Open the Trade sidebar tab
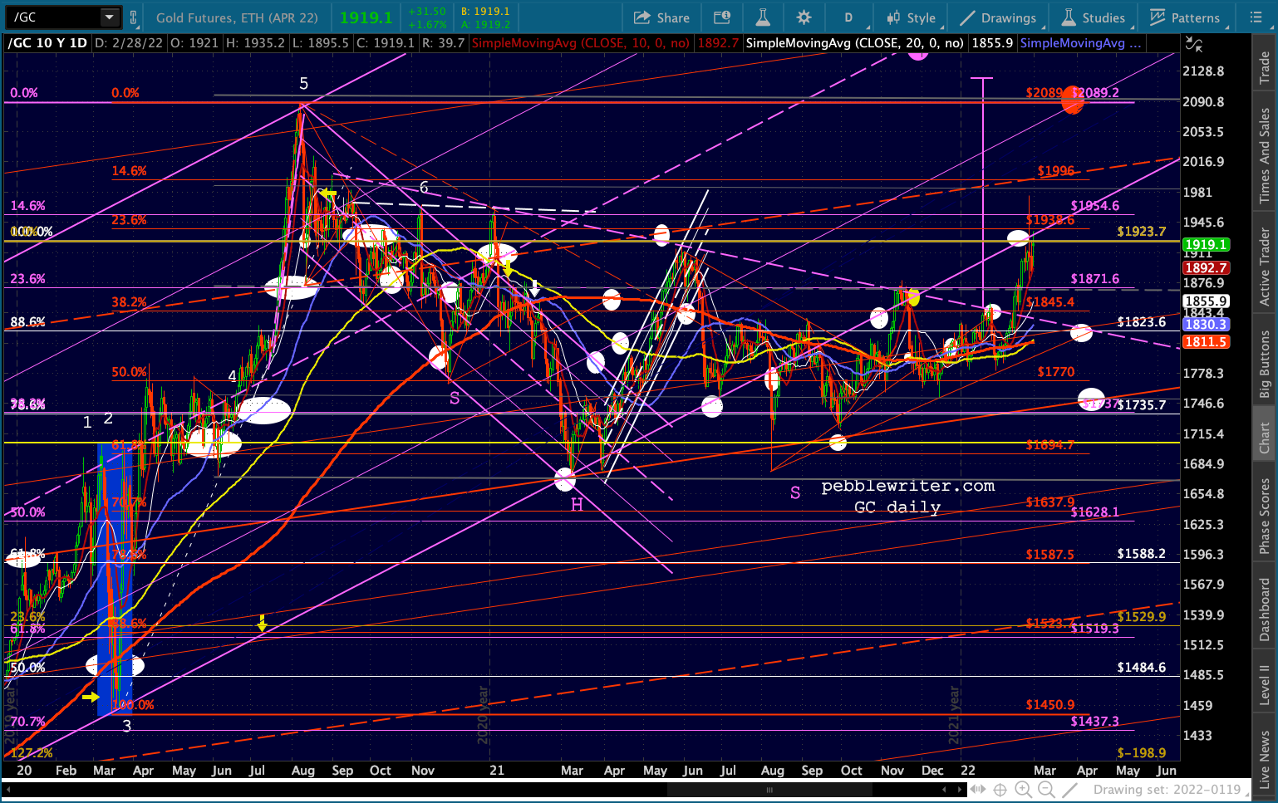Image resolution: width=1278 pixels, height=803 pixels. coord(1265,68)
